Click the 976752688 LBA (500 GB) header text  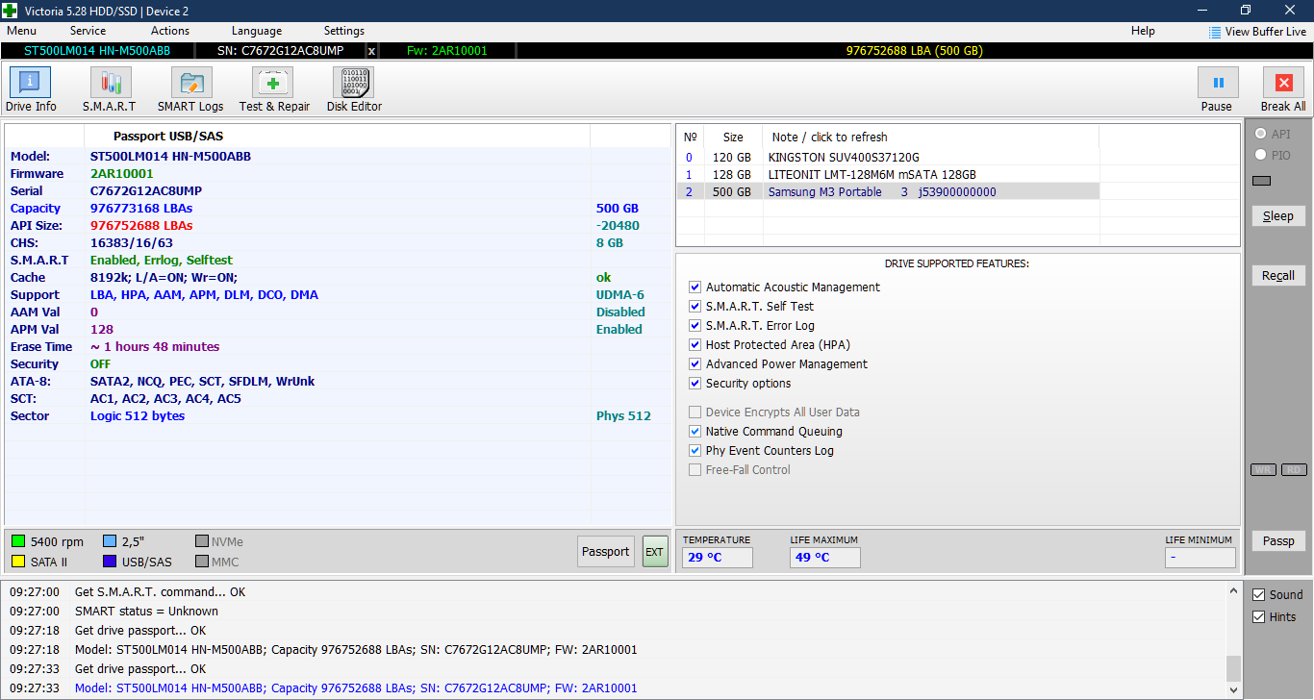click(914, 51)
